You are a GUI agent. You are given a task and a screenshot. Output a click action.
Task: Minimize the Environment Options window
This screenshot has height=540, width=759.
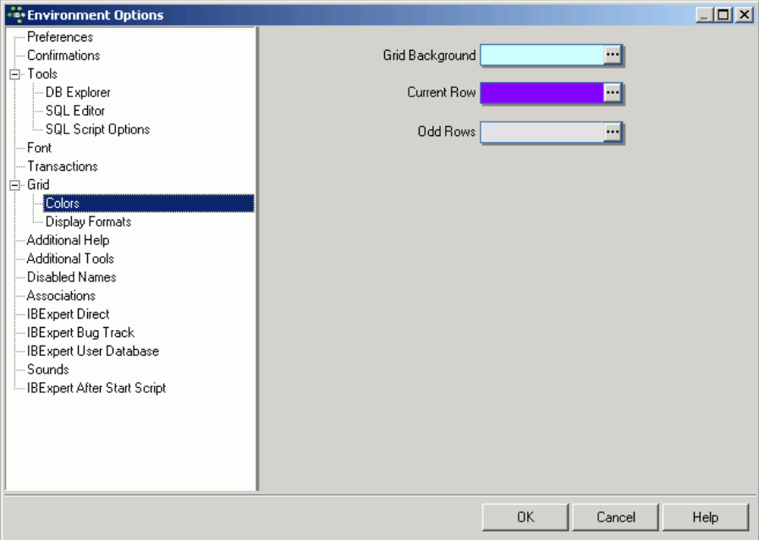tap(704, 15)
